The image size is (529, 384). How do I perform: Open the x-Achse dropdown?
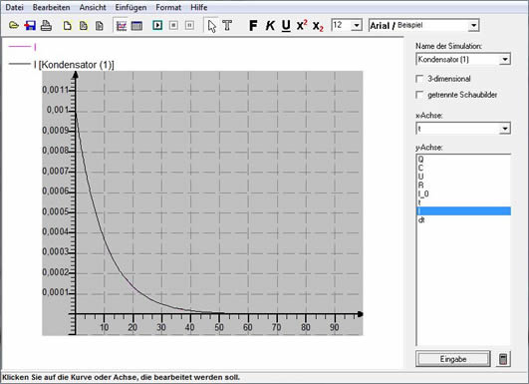coord(505,129)
